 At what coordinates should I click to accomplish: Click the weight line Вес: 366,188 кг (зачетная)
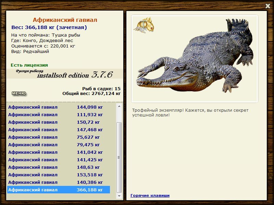coord(49,27)
